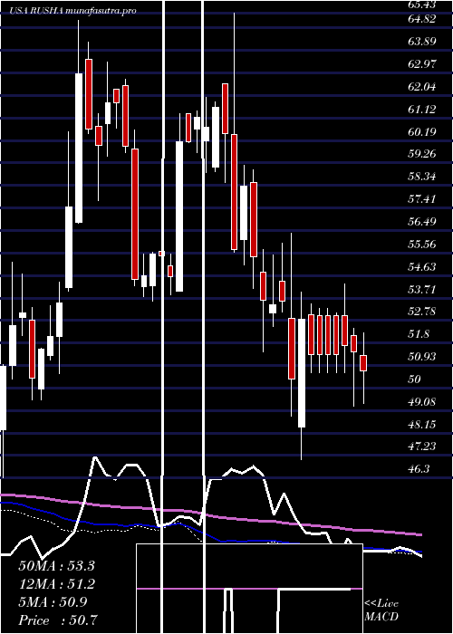The height and width of the screenshot is (634, 453).
Task: Click the tall white candle body nearest the 47.23 label
Action: [302, 373]
